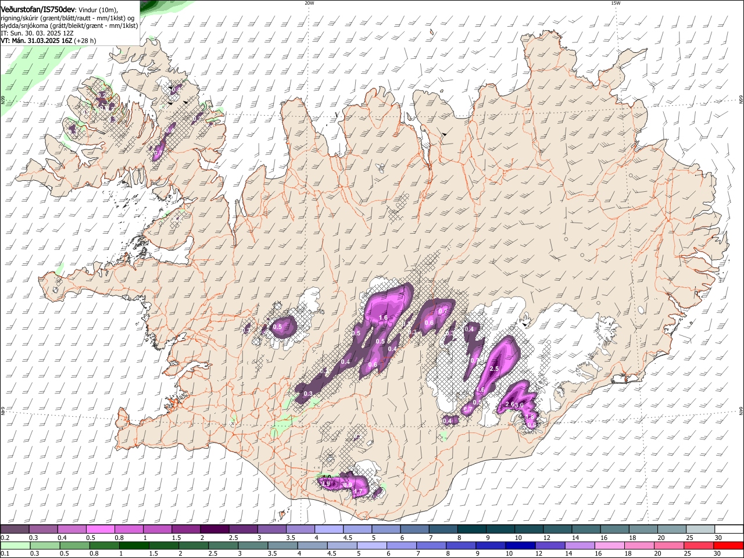Viewport: 744px width, 558px height.
Task: Click the '0.2' label in the upper legend row
Action: [5, 538]
